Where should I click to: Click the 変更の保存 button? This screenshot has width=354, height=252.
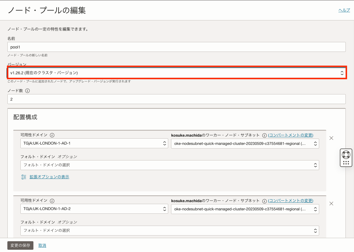coord(20,245)
